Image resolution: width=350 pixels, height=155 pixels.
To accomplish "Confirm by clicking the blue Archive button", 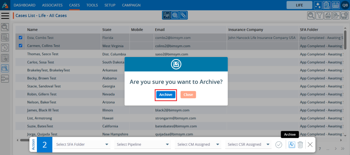I will point(166,95).
